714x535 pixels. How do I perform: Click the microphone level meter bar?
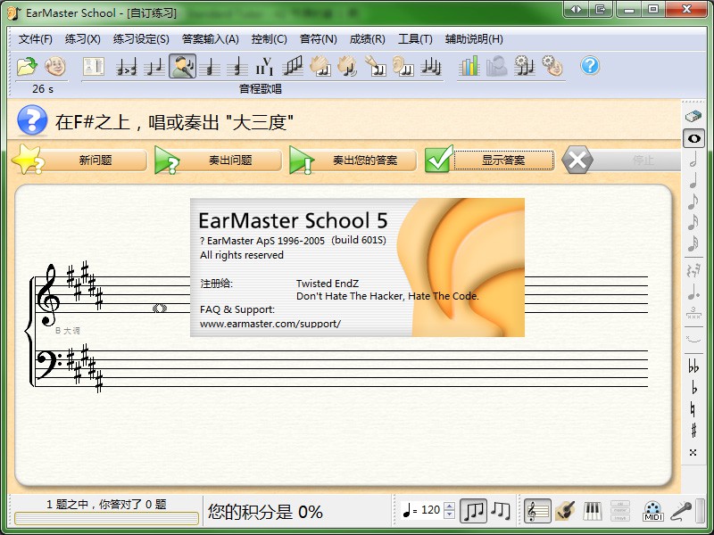coord(700,511)
